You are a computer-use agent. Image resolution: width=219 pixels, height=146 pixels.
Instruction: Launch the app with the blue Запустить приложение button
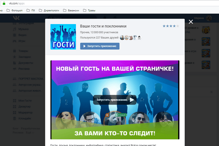[100, 46]
